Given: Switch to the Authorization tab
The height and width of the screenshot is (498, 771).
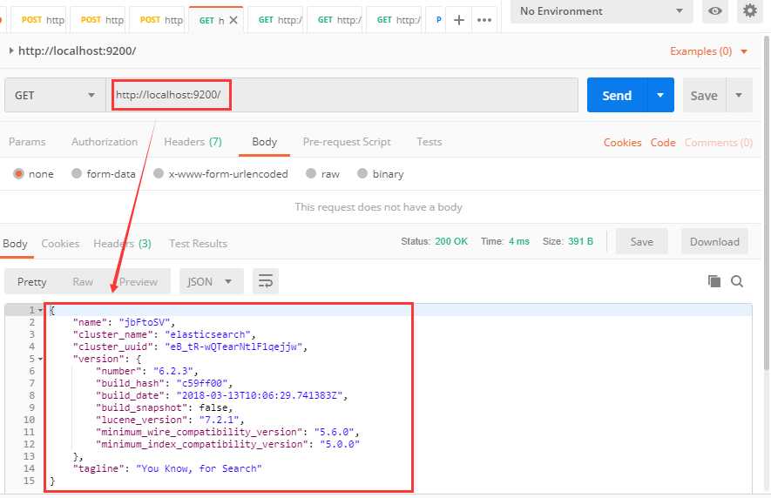Looking at the screenshot, I should [105, 142].
